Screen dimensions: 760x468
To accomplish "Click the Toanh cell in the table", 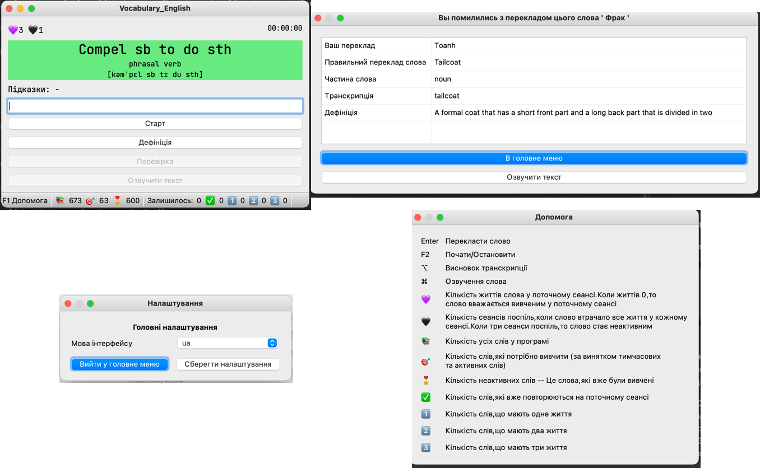I will coord(588,45).
